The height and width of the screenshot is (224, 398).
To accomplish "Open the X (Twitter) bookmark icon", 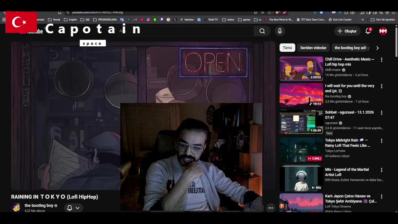I will (175, 20).
